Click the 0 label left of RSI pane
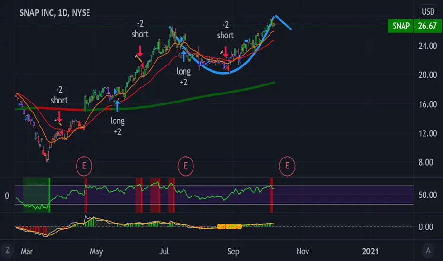This screenshot has width=443, height=261. click(7, 196)
